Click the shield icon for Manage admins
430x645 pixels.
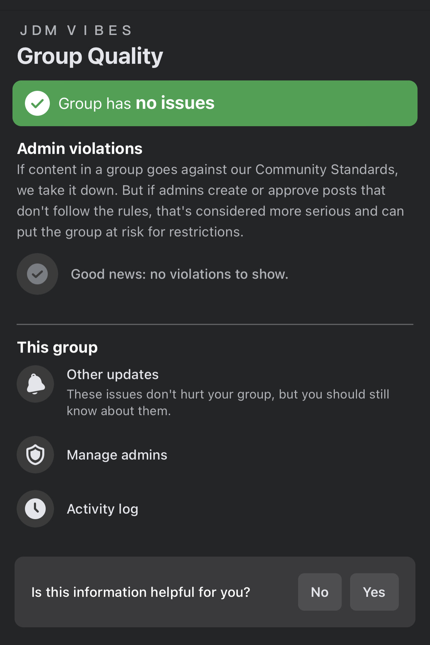[x=35, y=455]
